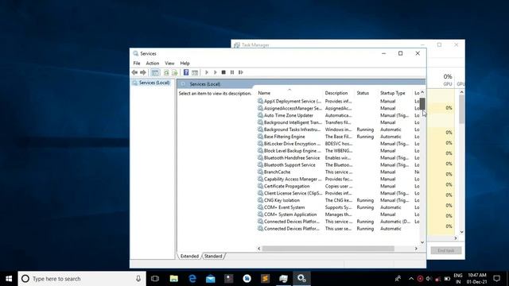The height and width of the screenshot is (286, 509).
Task: Sort by the Name column header
Action: 289,93
